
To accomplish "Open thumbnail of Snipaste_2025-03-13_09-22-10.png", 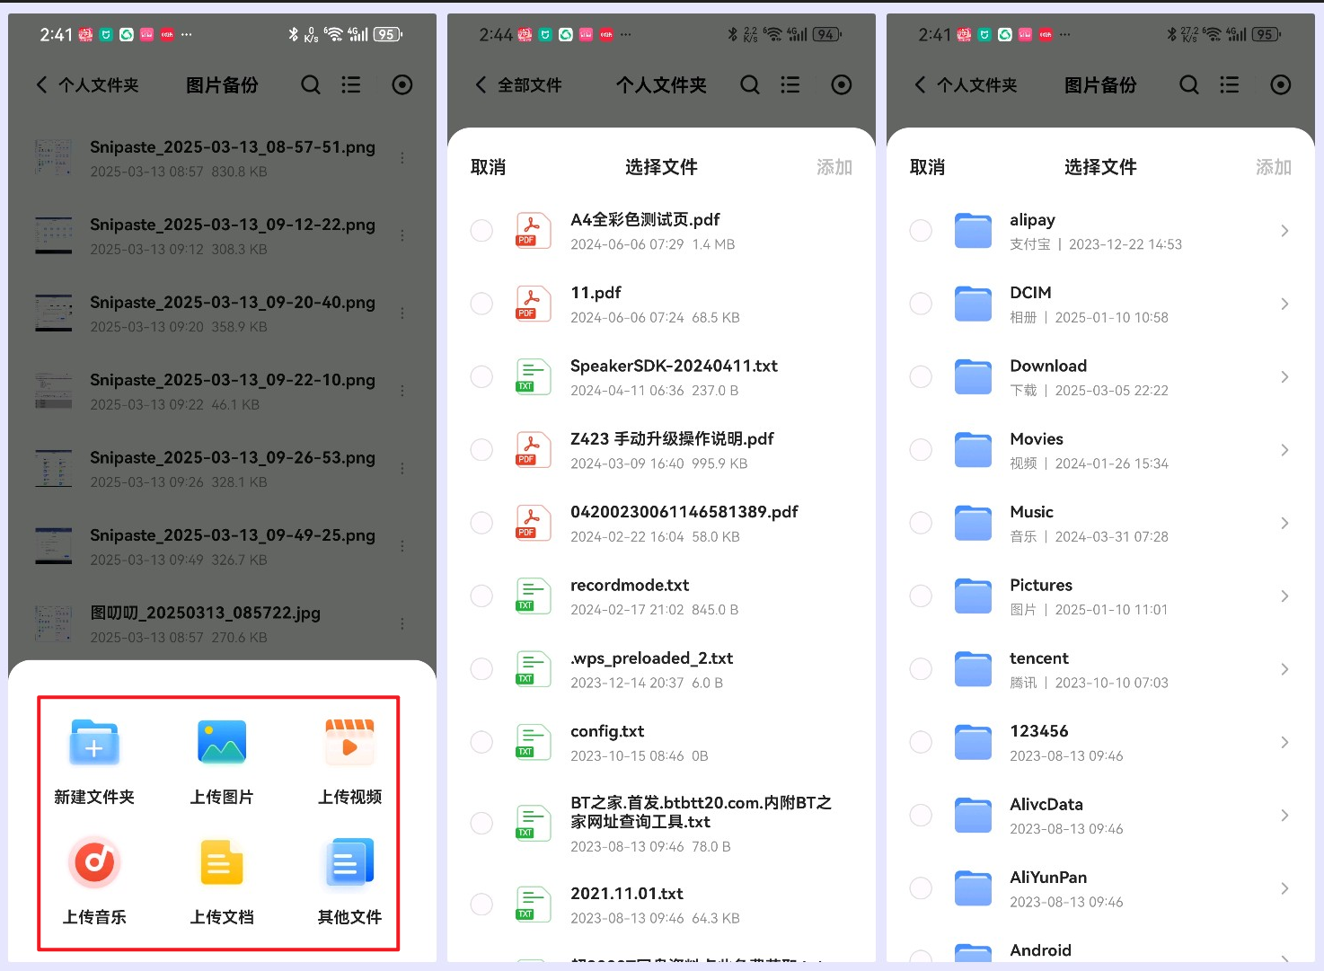I will 53,391.
